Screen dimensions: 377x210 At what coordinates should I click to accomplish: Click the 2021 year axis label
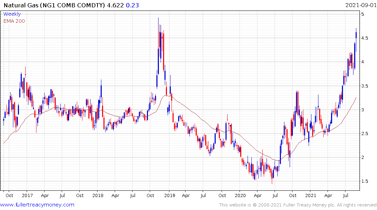pos(311,196)
